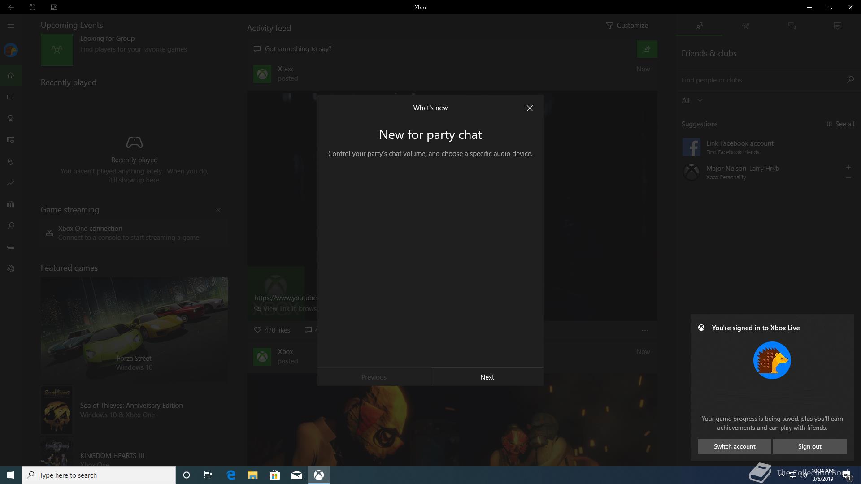This screenshot has width=861, height=484.
Task: Open more options ellipsis on Xbox post
Action: [x=645, y=330]
